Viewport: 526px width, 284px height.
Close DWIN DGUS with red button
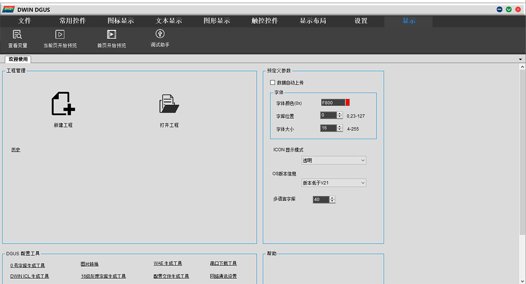(518, 9)
